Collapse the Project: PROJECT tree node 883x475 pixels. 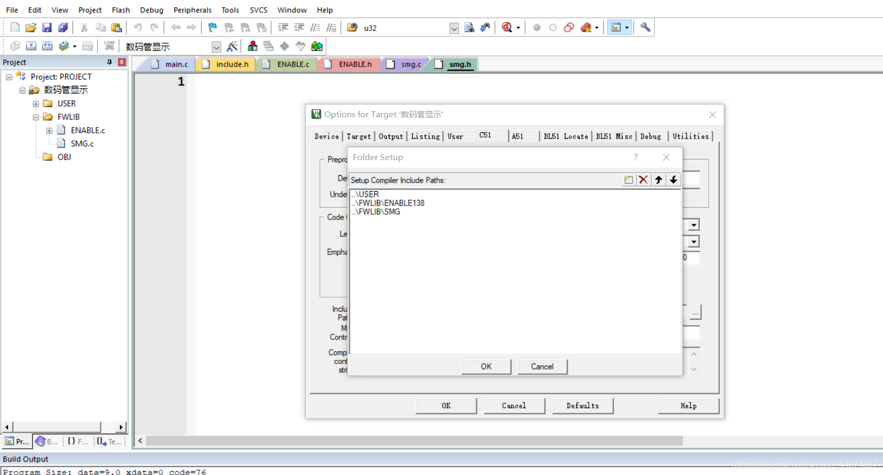9,77
